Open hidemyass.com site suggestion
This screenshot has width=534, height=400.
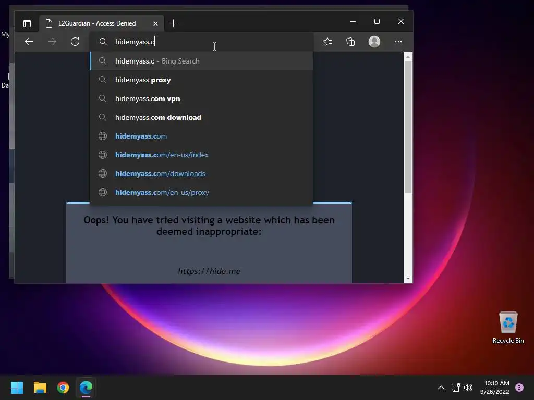click(201, 136)
